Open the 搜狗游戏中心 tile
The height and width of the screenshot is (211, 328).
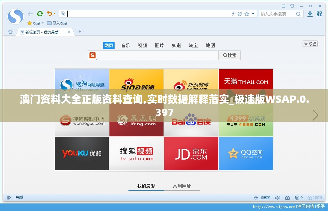82,120
